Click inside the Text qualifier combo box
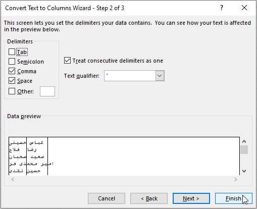This screenshot has height=209, width=257. click(130, 76)
